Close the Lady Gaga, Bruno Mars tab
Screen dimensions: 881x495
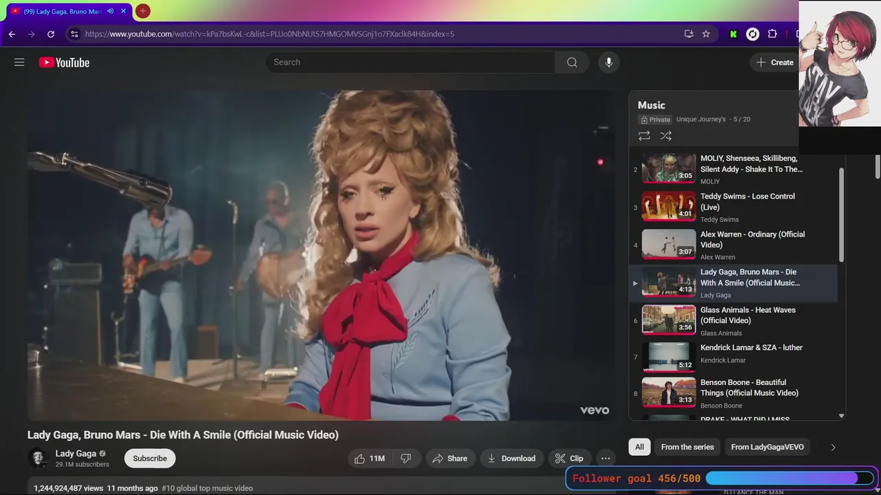pos(123,11)
